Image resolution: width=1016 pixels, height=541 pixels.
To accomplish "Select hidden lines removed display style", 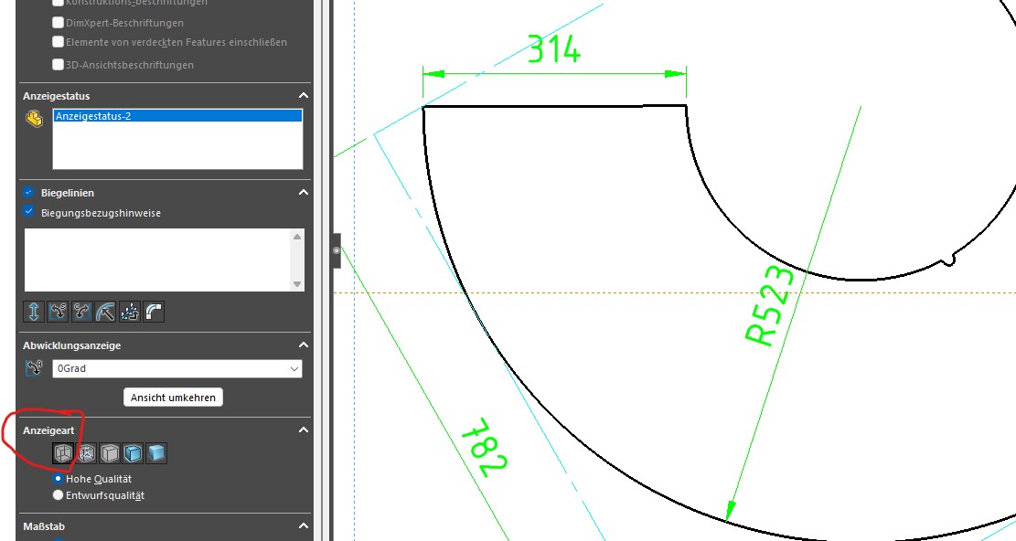I will click(110, 453).
